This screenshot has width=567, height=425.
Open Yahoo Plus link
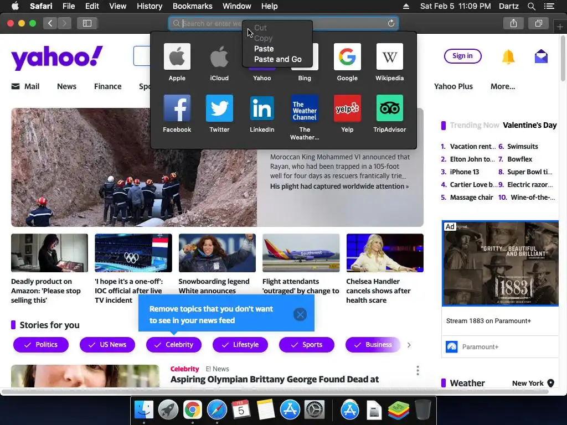[453, 86]
